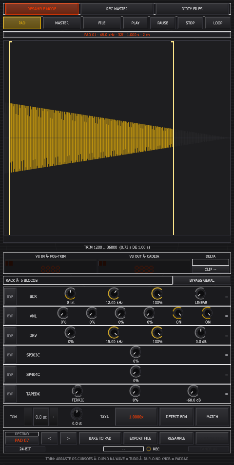Switch source to FILE
Viewport: 234px width, 465px height.
click(x=102, y=23)
